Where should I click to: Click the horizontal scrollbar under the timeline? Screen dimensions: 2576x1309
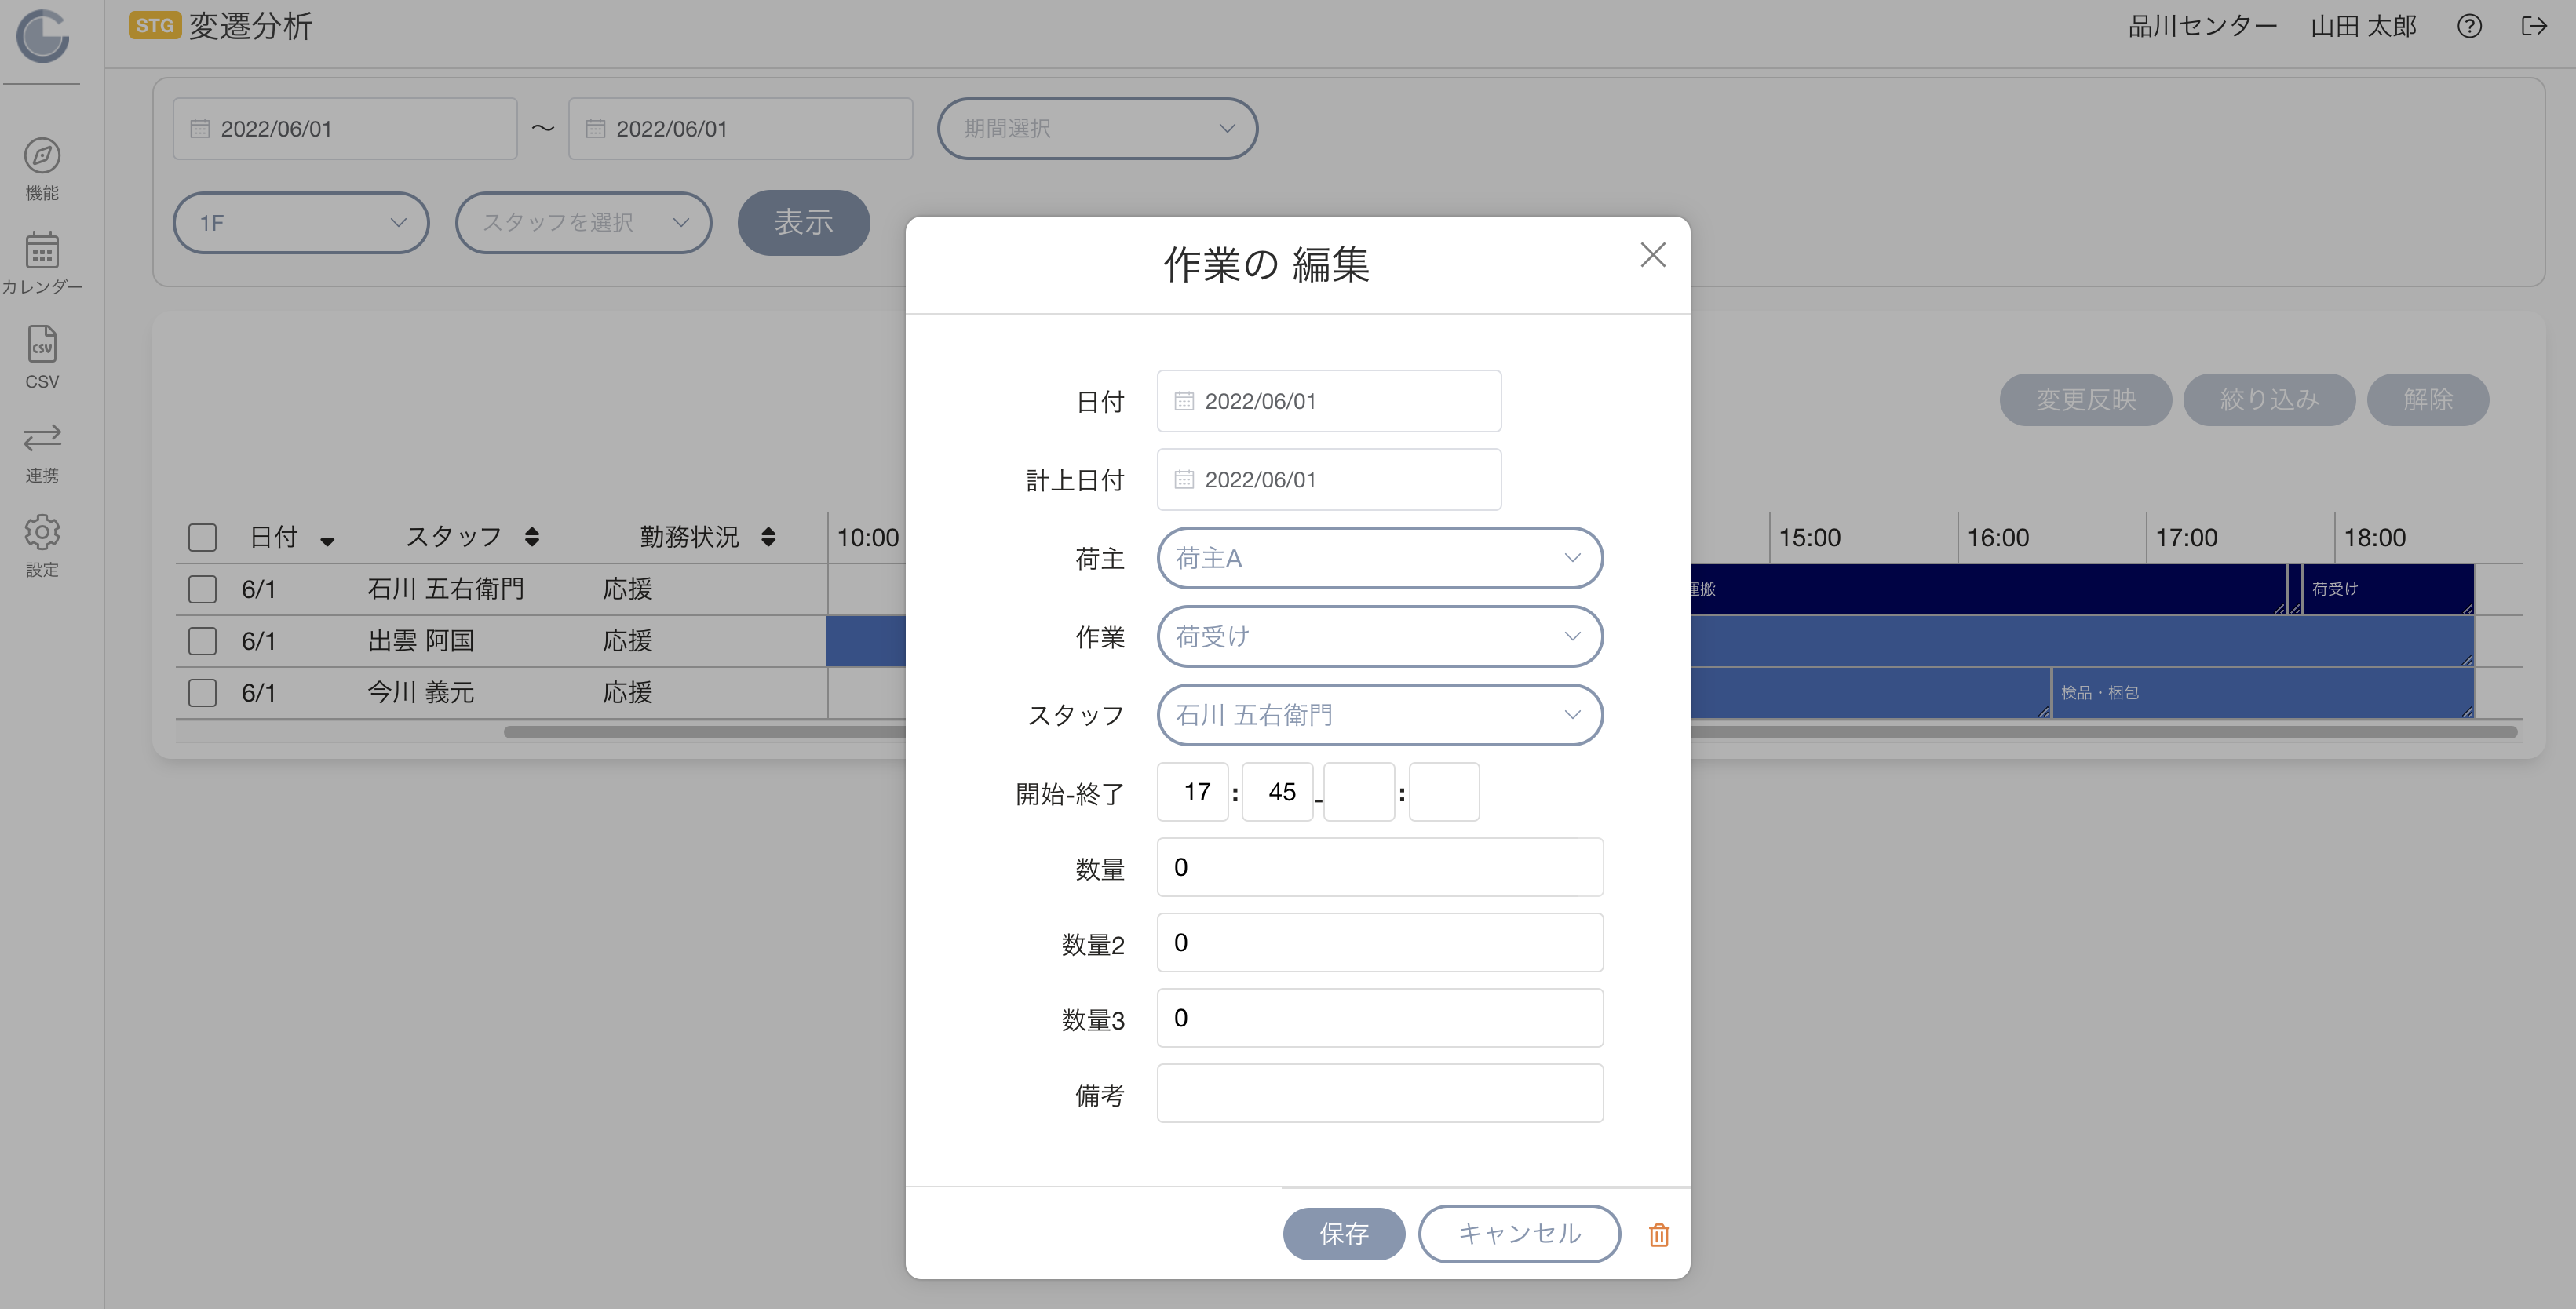coord(1510,732)
